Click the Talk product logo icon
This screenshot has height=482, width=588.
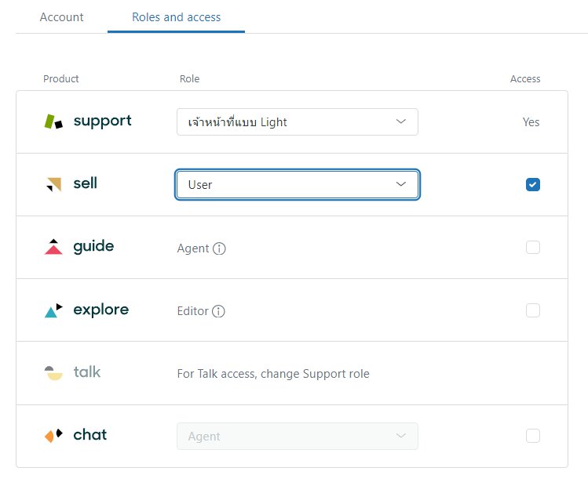[x=53, y=373]
